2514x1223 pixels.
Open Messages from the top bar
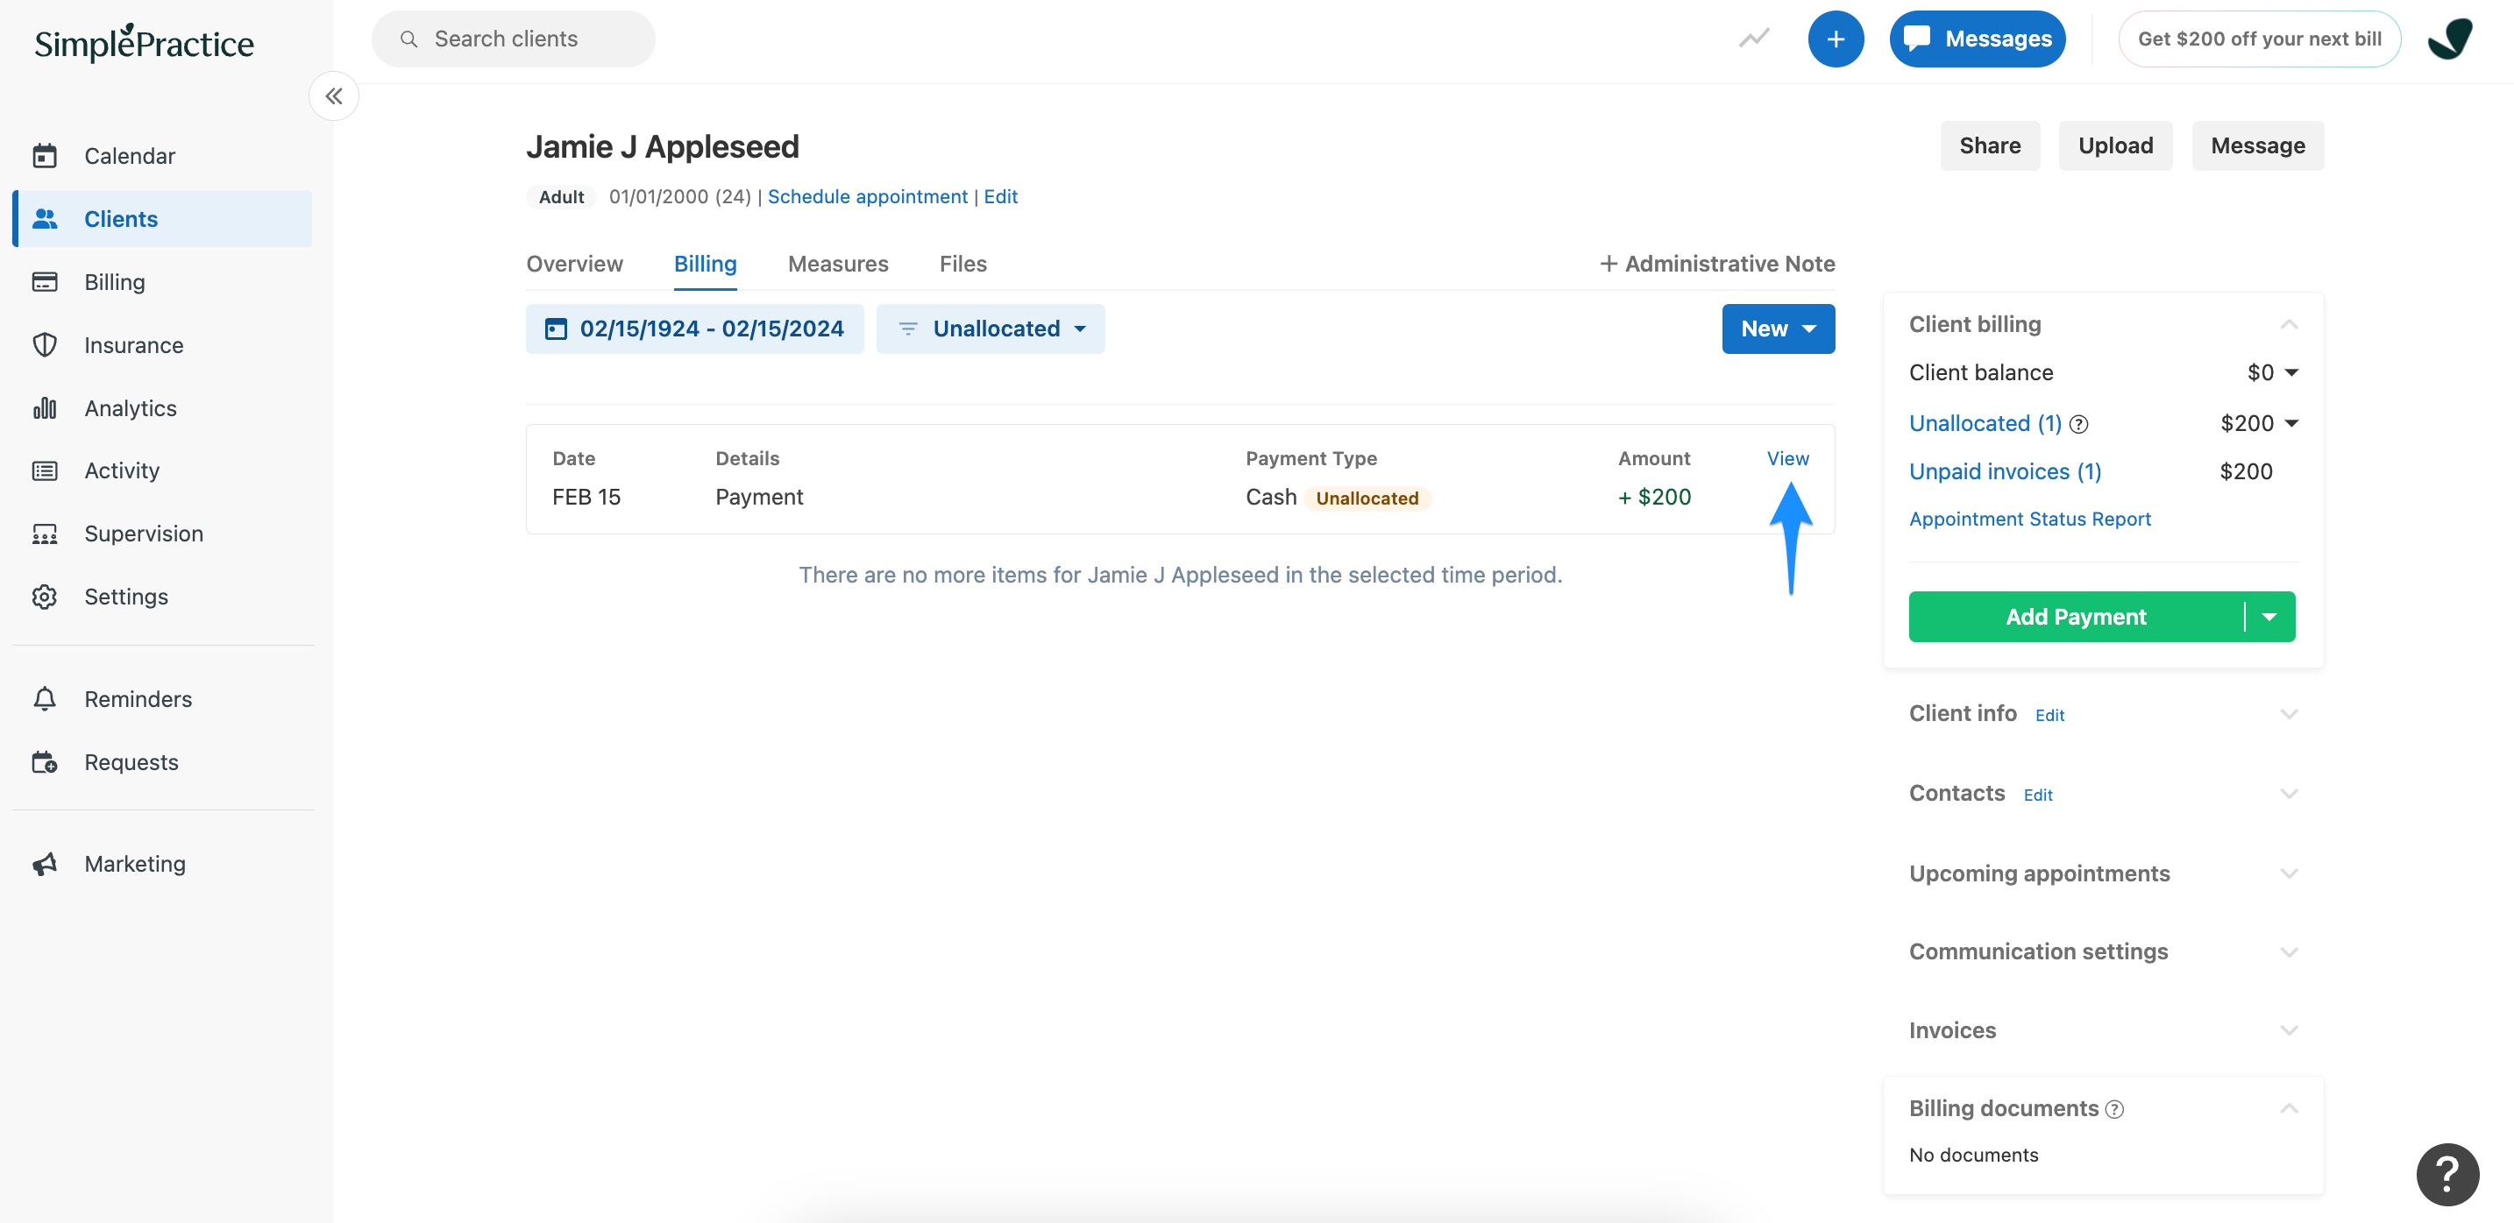click(x=1978, y=38)
